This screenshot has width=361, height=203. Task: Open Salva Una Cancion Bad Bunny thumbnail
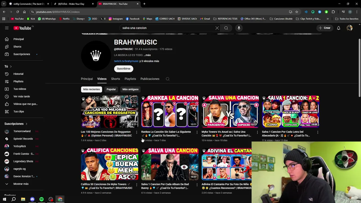(170, 164)
